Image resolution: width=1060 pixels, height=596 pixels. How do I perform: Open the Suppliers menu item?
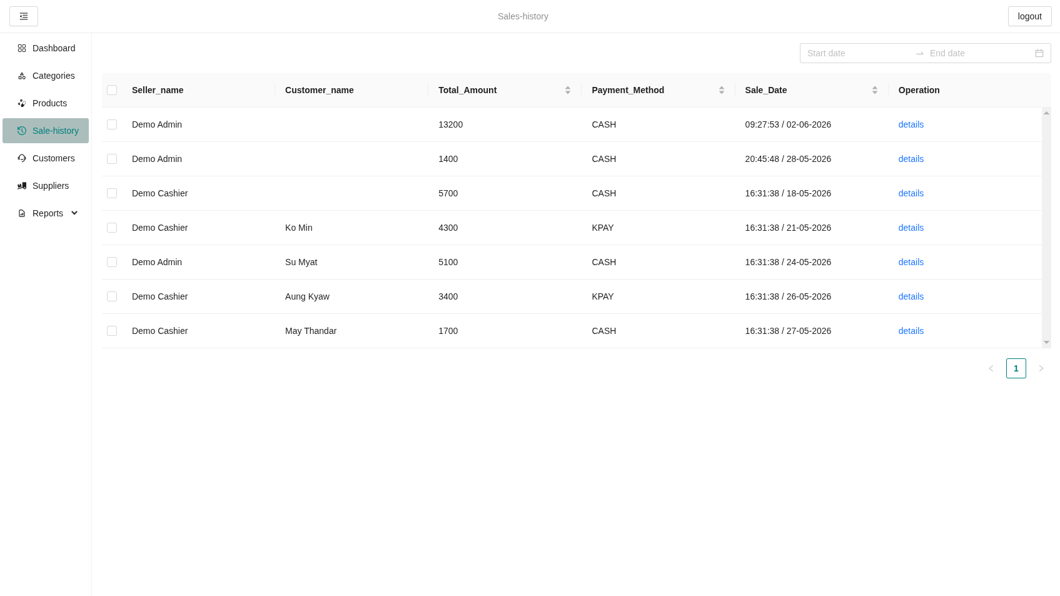click(x=46, y=186)
